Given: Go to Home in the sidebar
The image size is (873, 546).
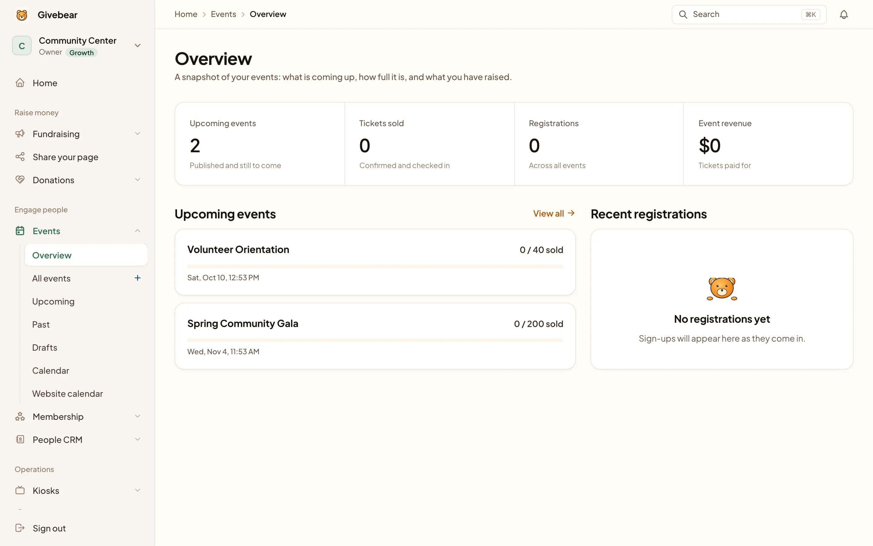Looking at the screenshot, I should [x=78, y=83].
